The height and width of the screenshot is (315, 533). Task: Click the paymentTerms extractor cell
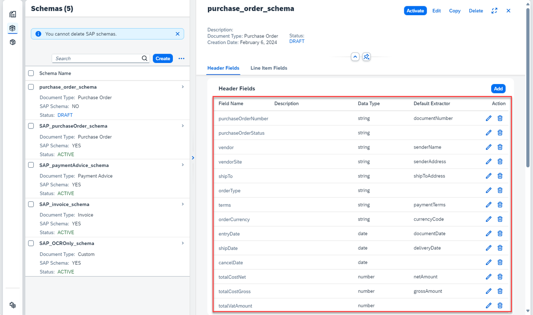click(x=429, y=205)
